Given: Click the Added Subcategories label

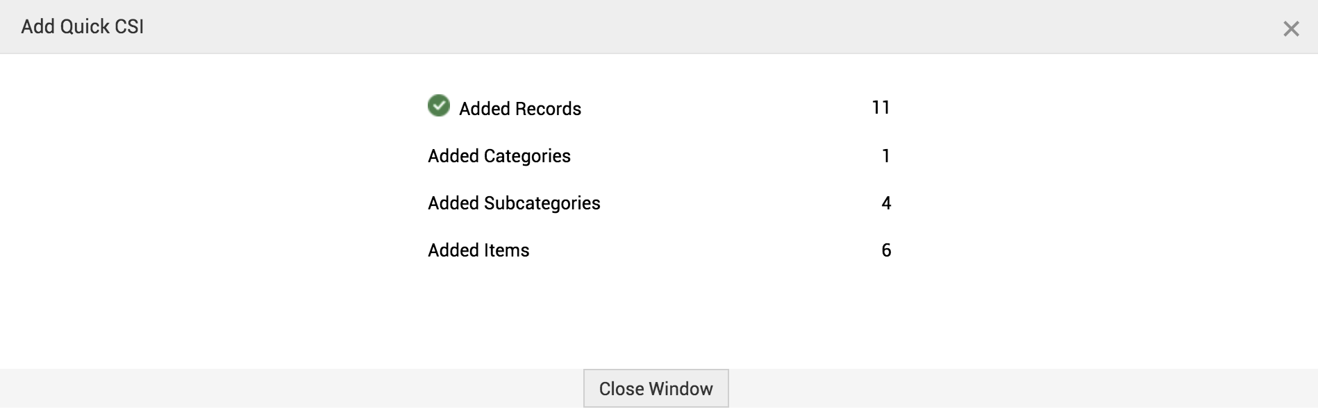Looking at the screenshot, I should [514, 203].
